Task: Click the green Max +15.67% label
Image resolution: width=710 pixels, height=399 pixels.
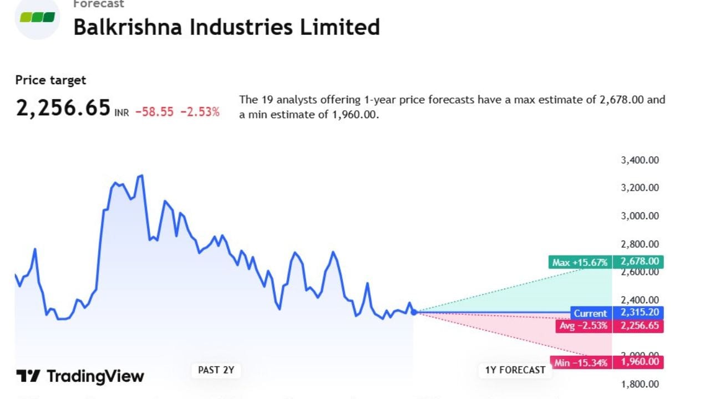Action: point(580,262)
